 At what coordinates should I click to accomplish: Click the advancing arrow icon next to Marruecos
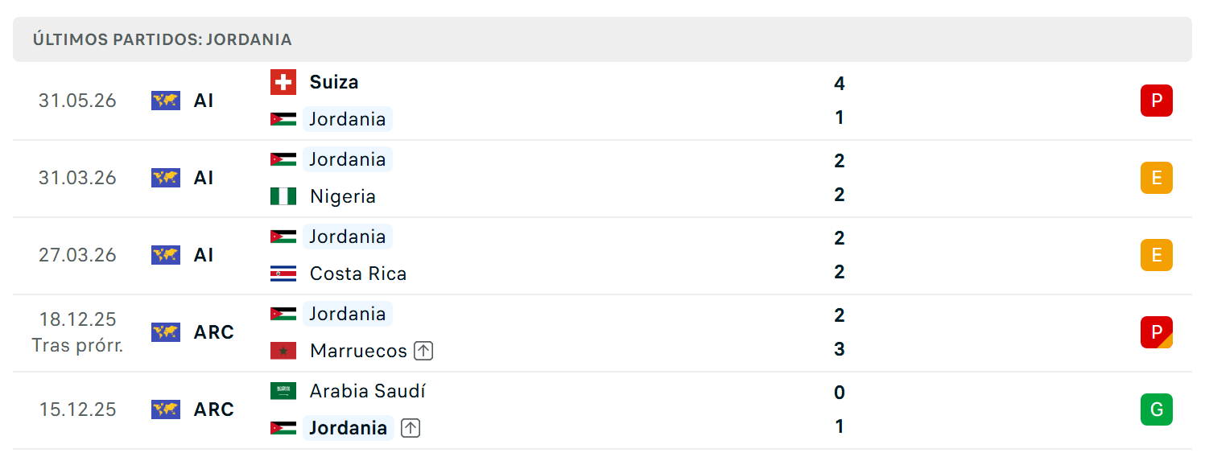424,351
